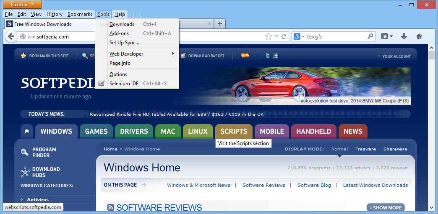Click the Home breadcrumb link

click(x=110, y=149)
